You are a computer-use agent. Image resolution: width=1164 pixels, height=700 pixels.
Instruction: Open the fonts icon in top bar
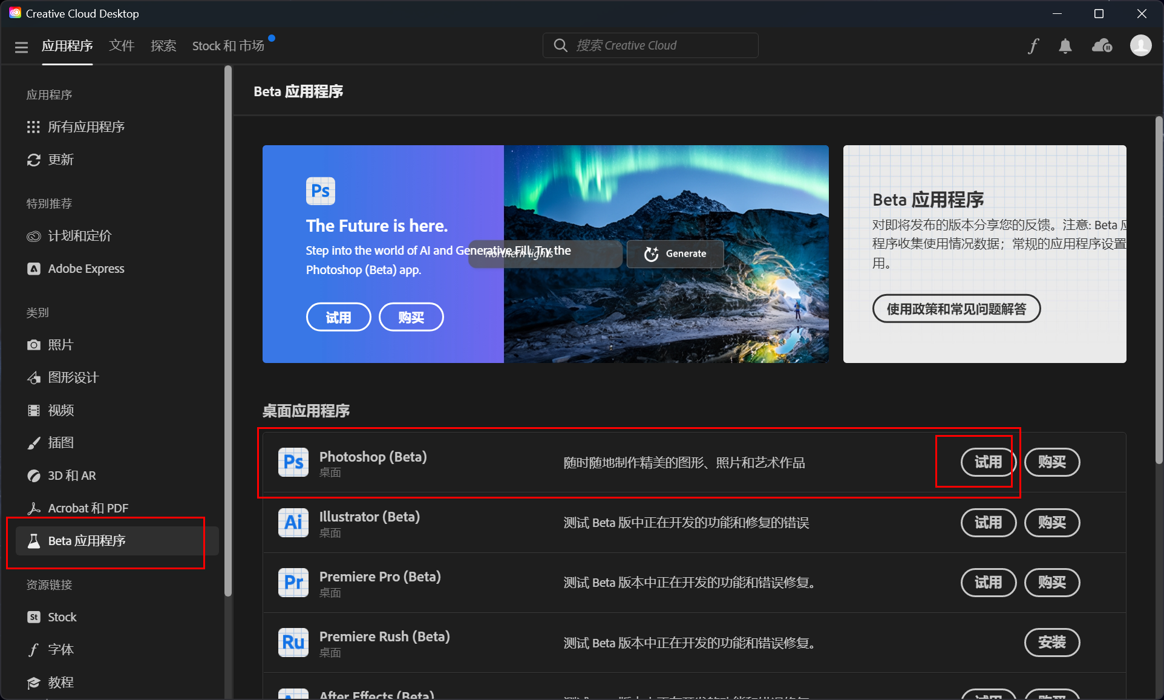coord(1033,46)
